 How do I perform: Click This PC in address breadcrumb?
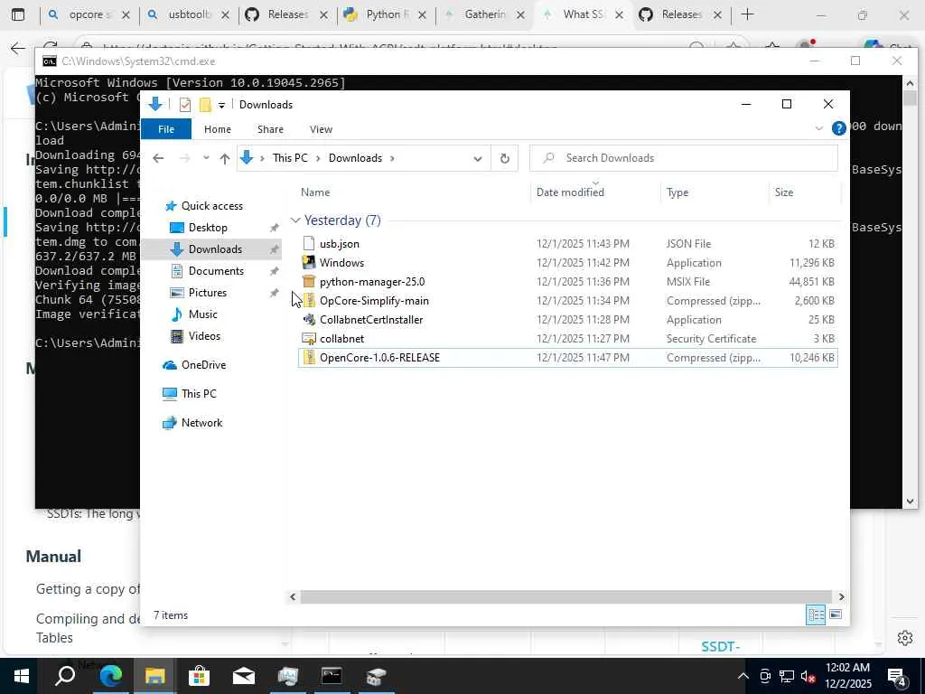pyautogui.click(x=290, y=158)
